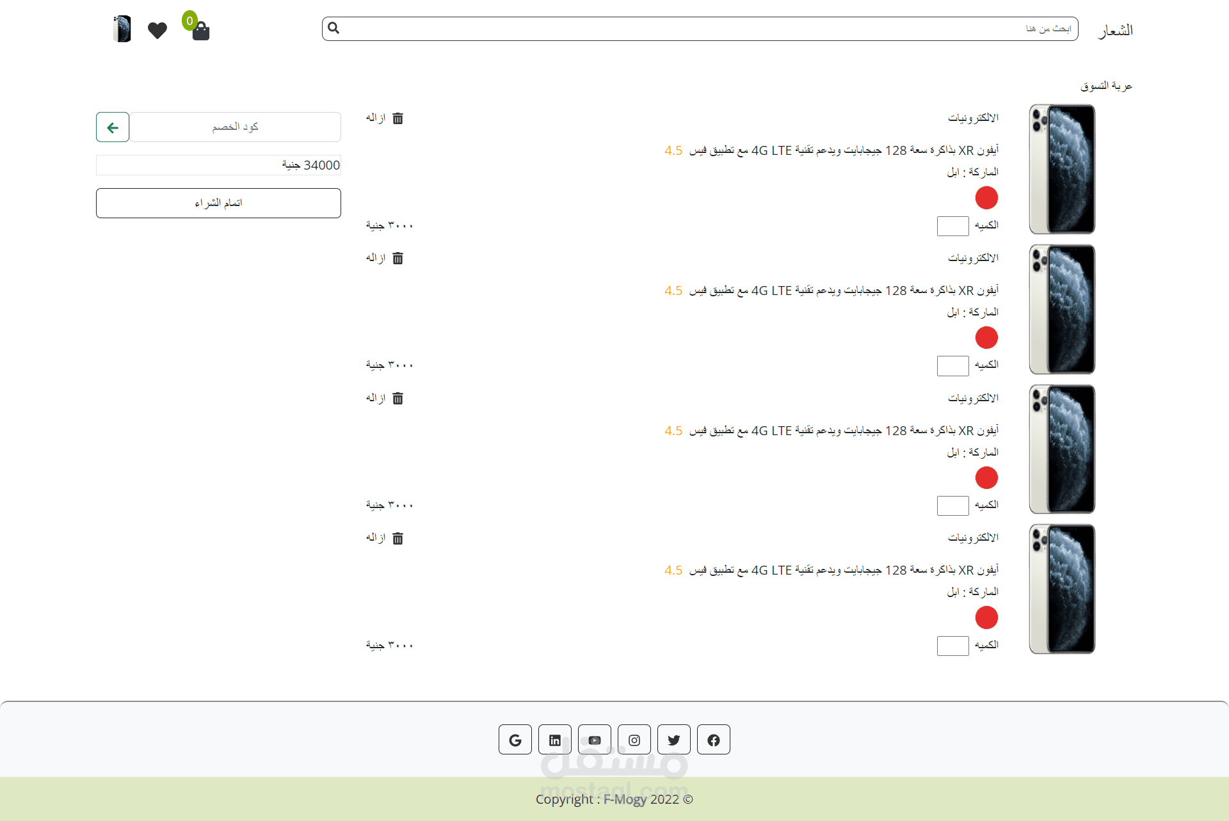1229x821 pixels.
Task: Click the logo text in header
Action: tap(1114, 30)
